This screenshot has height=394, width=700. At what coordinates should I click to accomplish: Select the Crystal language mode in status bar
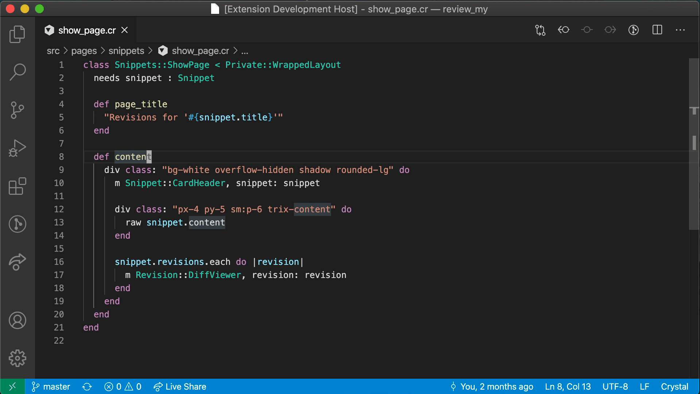[675, 386]
